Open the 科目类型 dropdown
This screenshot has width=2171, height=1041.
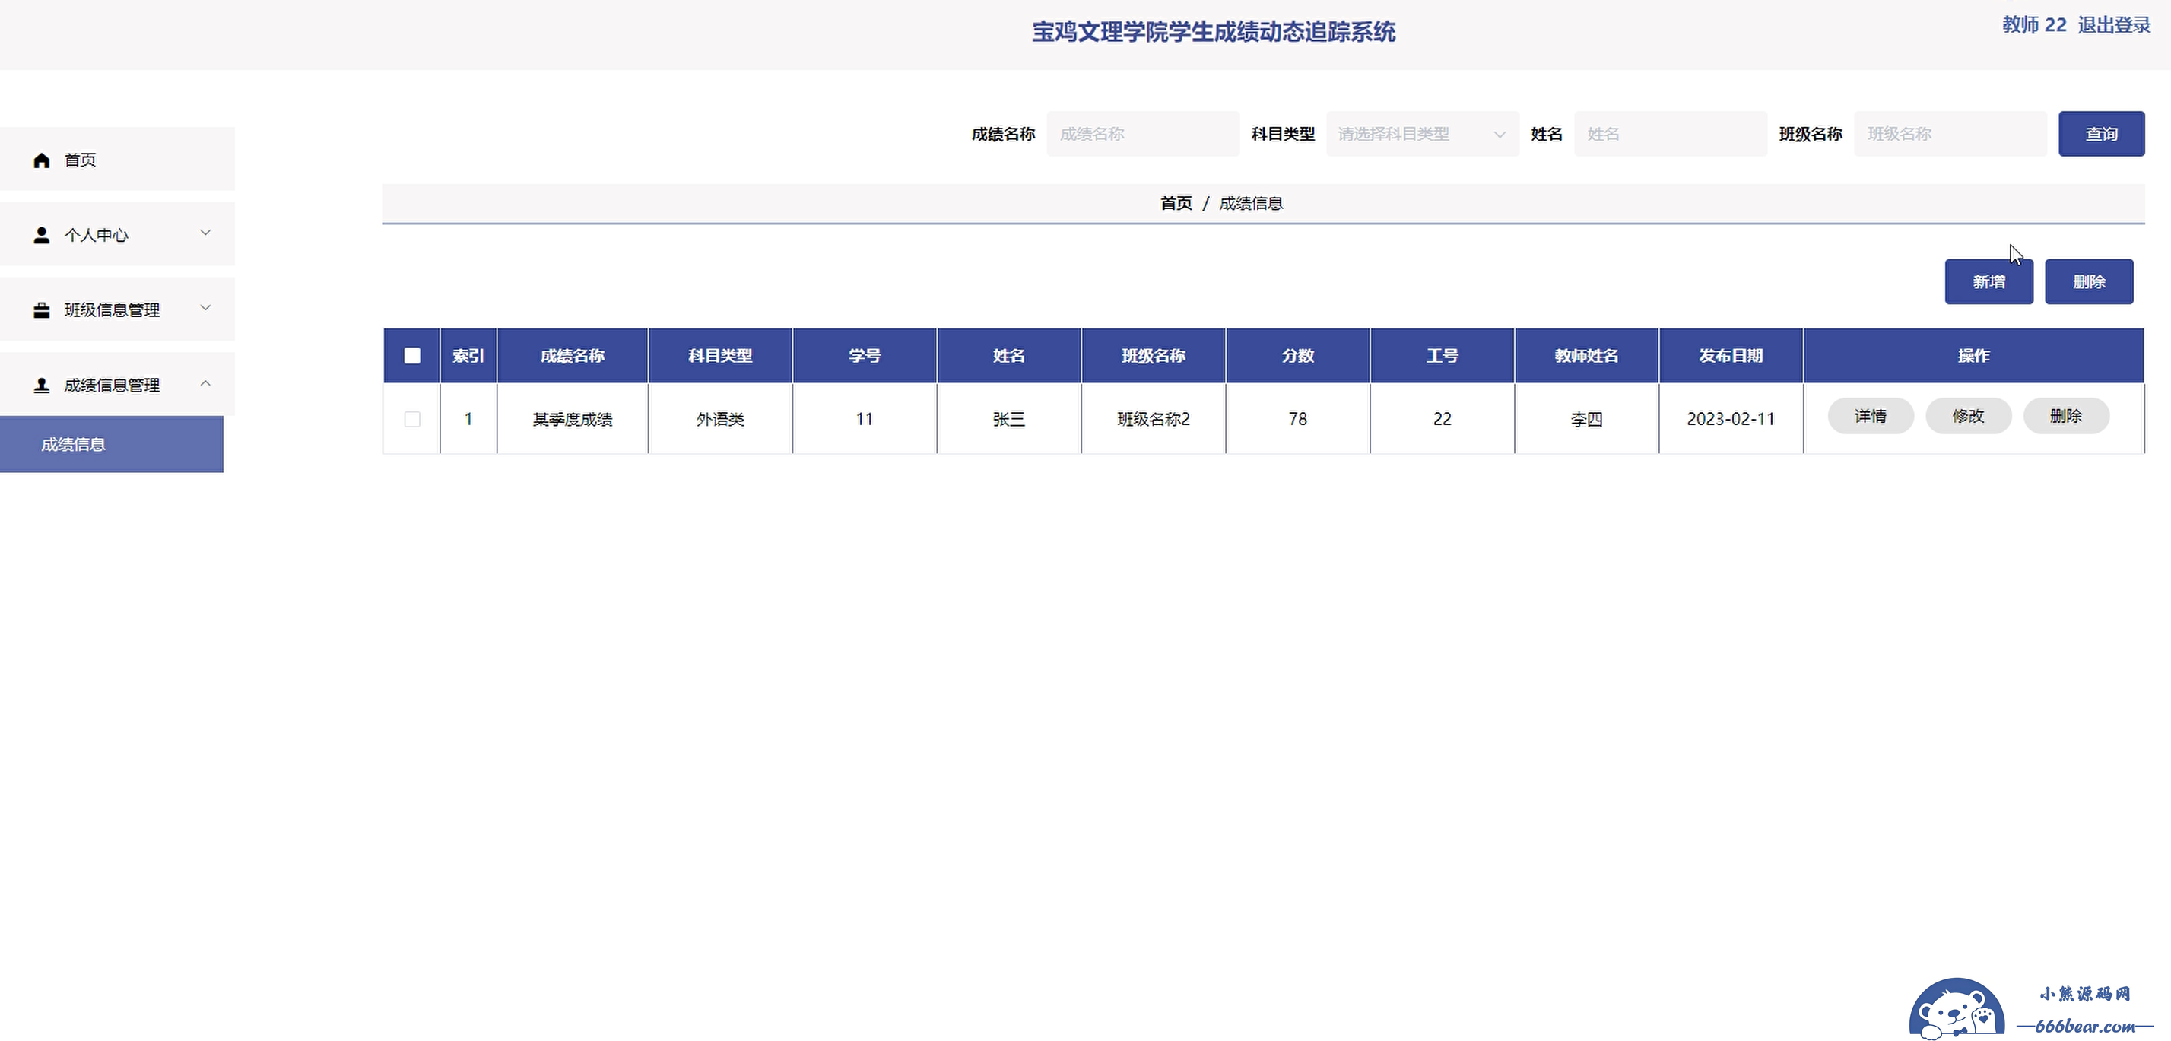(x=1423, y=134)
